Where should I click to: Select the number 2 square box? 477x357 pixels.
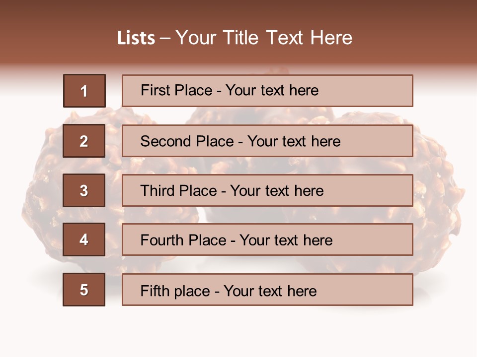(x=84, y=141)
